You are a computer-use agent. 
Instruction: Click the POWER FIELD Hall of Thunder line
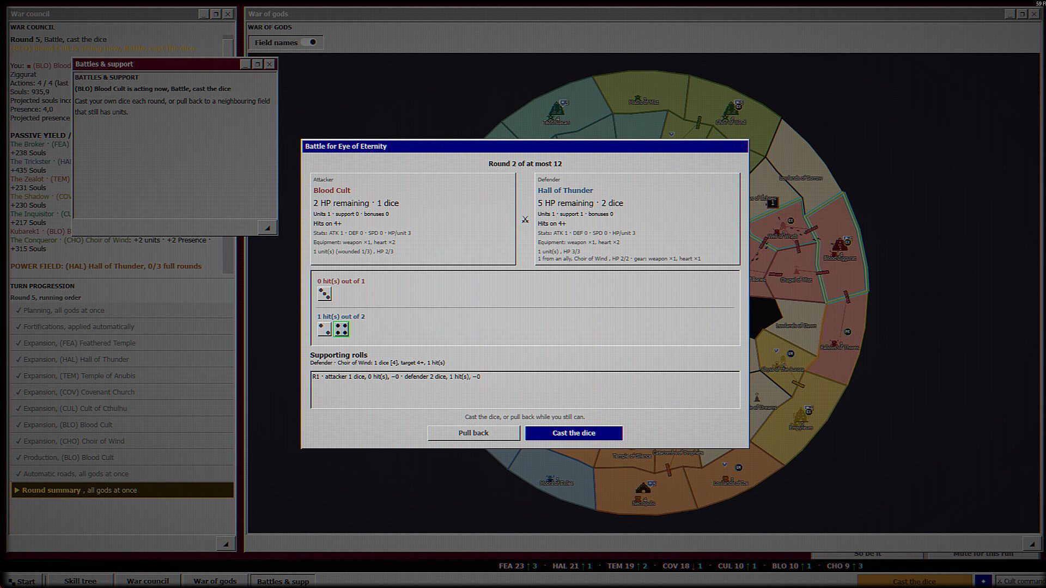pos(106,266)
